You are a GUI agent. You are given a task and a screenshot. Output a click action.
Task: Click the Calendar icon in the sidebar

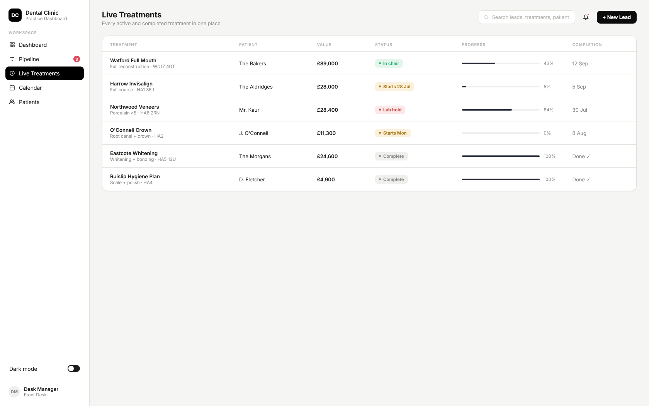coord(12,88)
